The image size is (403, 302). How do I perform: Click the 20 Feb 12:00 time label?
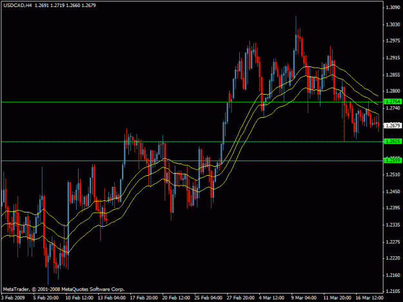coord(176,298)
